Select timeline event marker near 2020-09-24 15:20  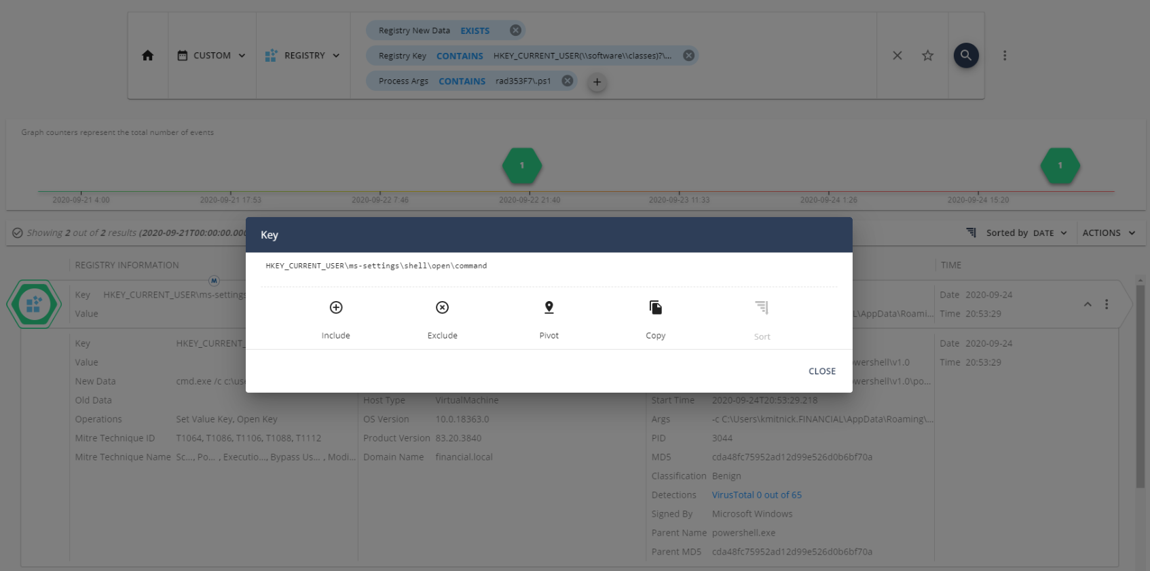1060,165
